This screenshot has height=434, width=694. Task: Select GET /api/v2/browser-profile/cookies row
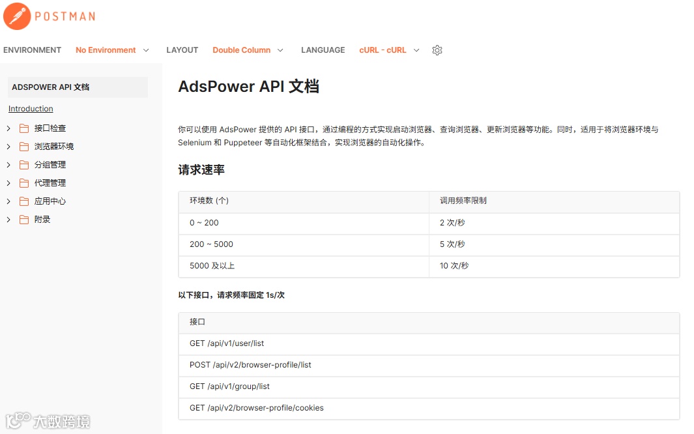pos(429,408)
